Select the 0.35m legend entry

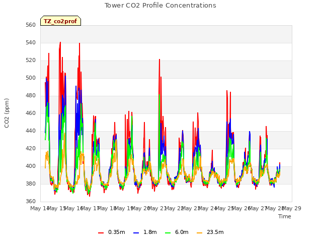(x=112, y=232)
